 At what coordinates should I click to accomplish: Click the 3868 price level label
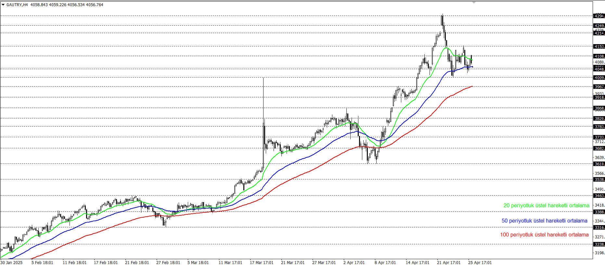pyautogui.click(x=599, y=108)
